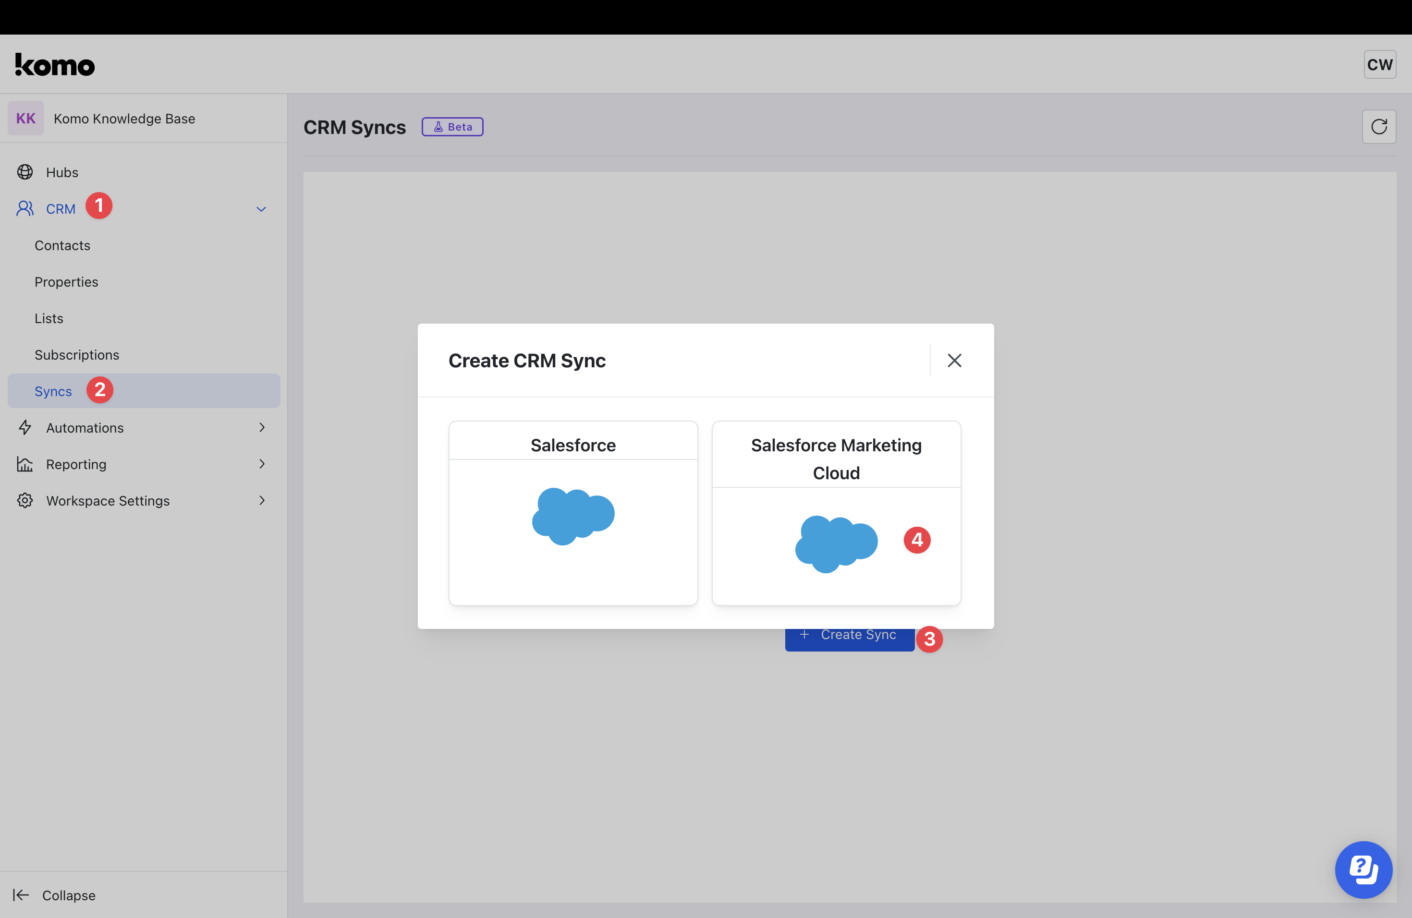Collapse the CRM section chevron
This screenshot has height=918, width=1412.
coord(261,209)
